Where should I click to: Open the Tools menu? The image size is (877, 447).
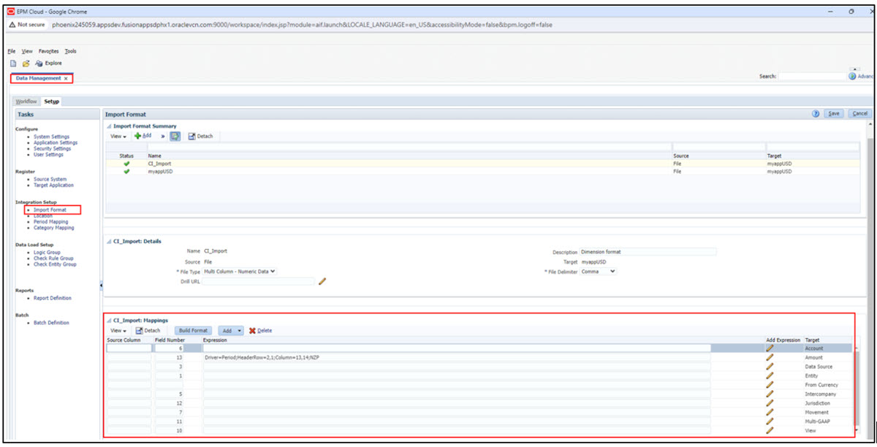pyautogui.click(x=70, y=51)
